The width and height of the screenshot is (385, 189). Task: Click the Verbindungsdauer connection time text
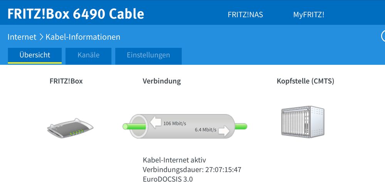(192, 169)
